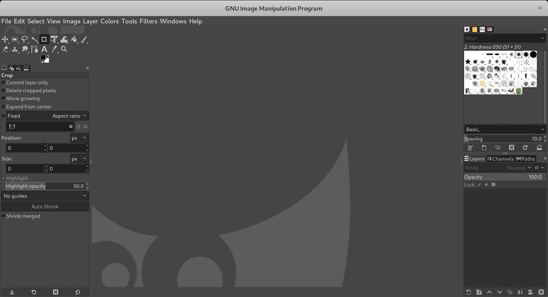Click the new layer group icon
This screenshot has width=548, height=297.
479,292
